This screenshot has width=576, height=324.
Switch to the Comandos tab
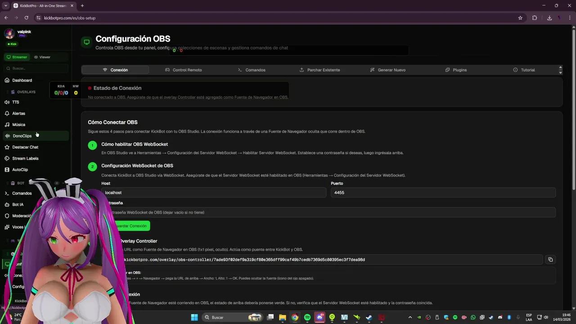(x=252, y=70)
